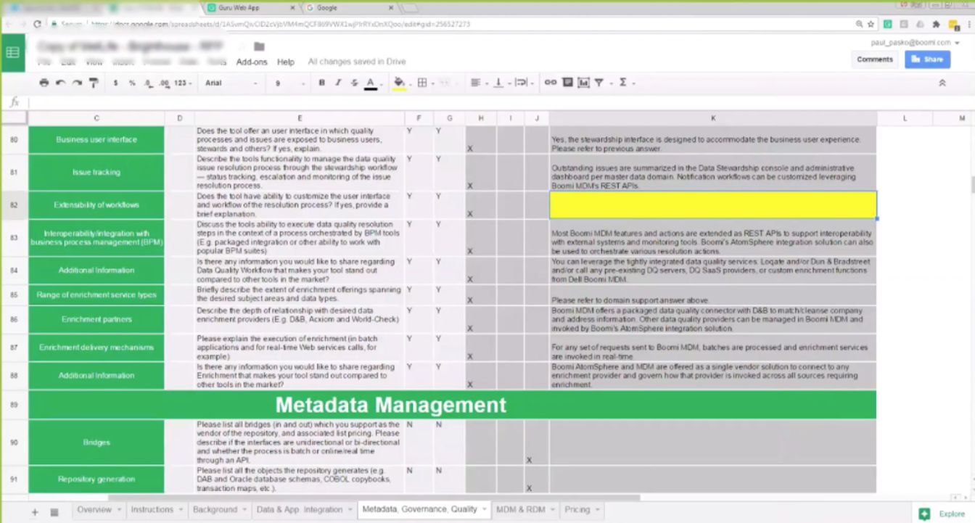The width and height of the screenshot is (975, 523).
Task: Open Overview sheet tab arrow menu
Action: (x=118, y=510)
